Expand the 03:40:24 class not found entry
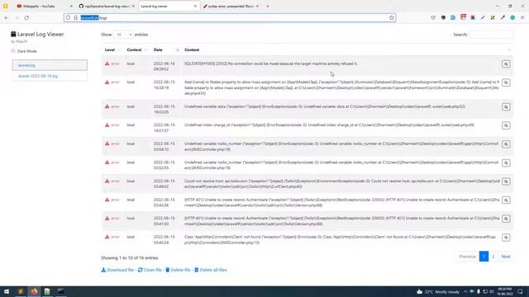Viewport: 529px width, 297px height. tap(506, 238)
